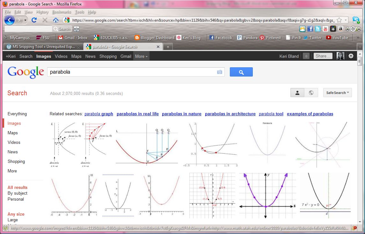
Task: Open the tab list dropdown at tab bar end
Action: (x=360, y=47)
